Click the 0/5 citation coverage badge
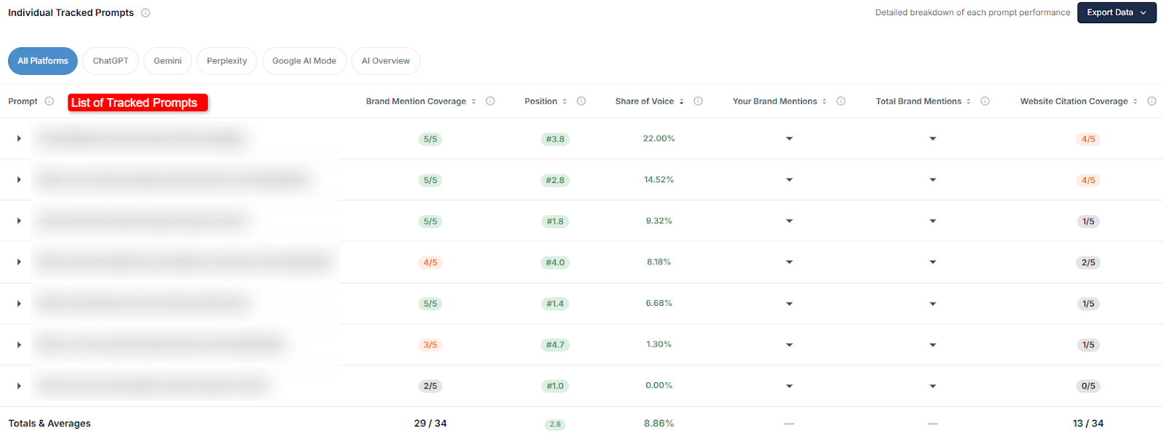Image resolution: width=1163 pixels, height=436 pixels. (x=1087, y=386)
